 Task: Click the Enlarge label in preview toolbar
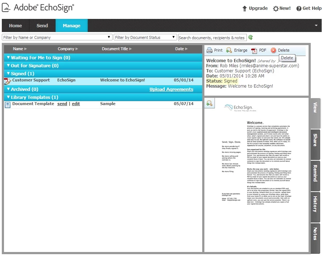tap(241, 50)
